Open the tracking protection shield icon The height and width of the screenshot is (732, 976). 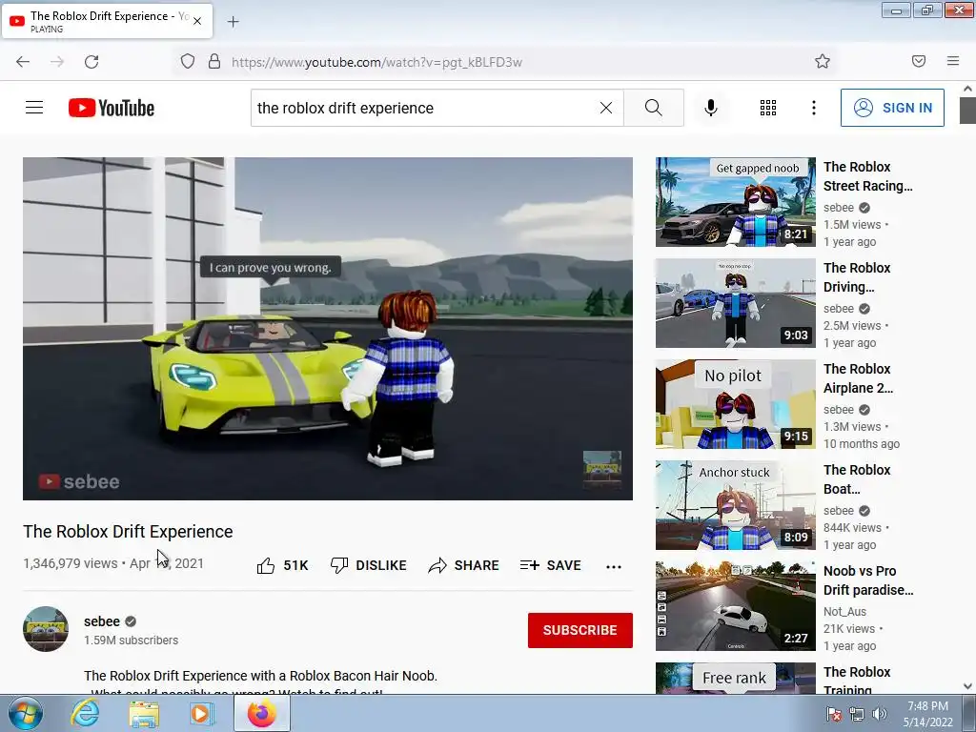point(188,61)
